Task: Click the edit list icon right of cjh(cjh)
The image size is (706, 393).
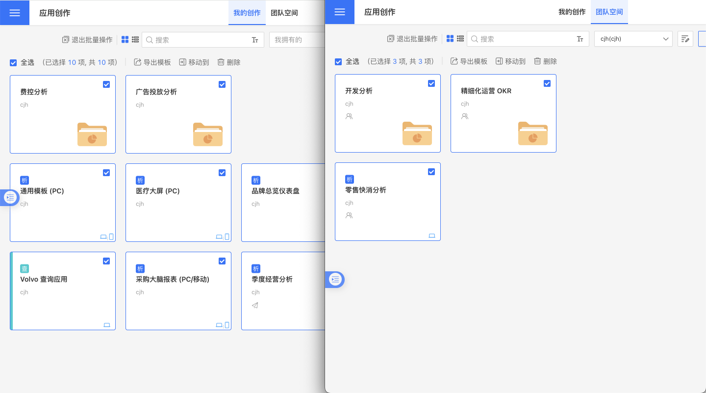Action: click(685, 39)
